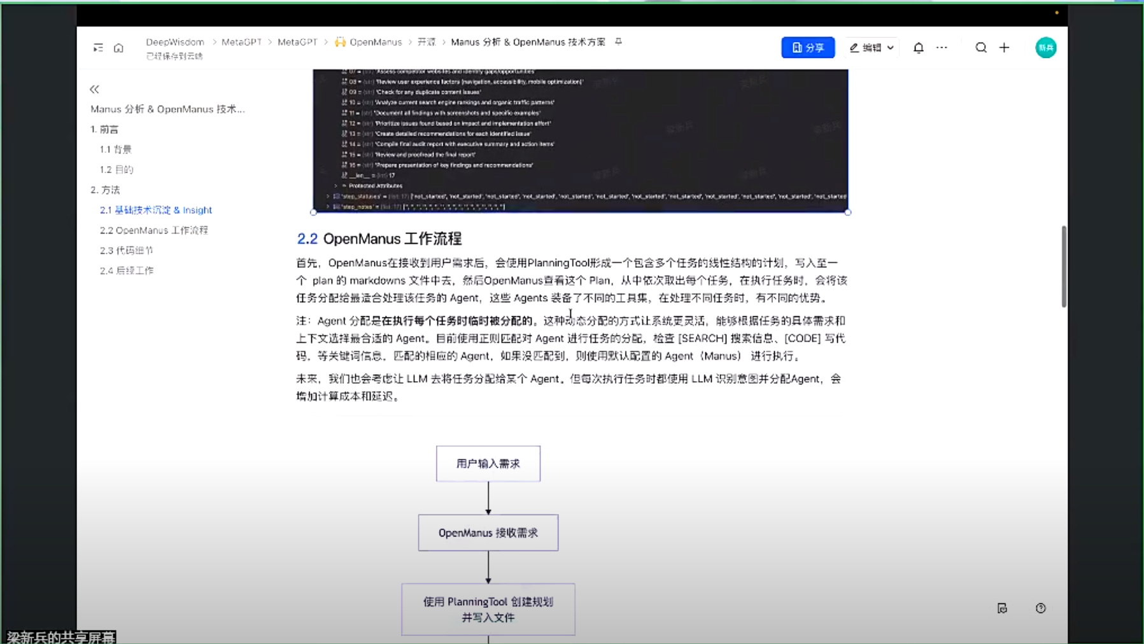Open 开源 breadcrumb folder
This screenshot has width=1144, height=644.
[x=427, y=42]
